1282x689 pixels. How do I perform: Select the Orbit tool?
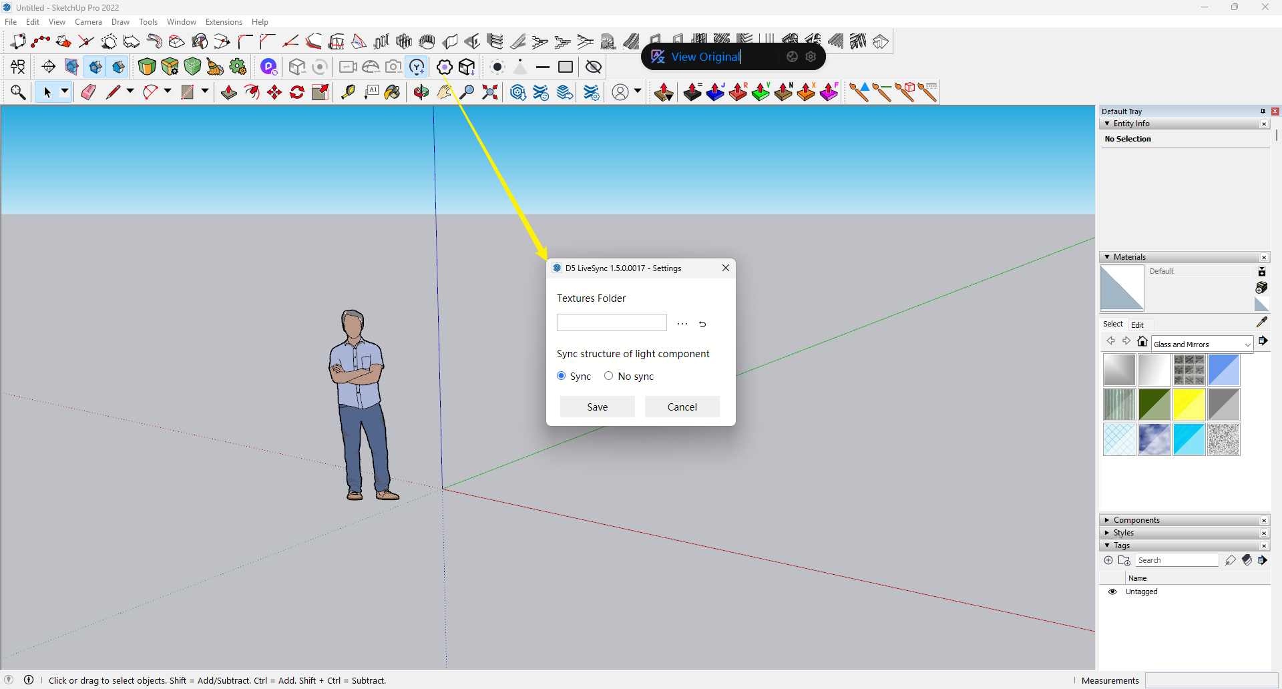421,92
